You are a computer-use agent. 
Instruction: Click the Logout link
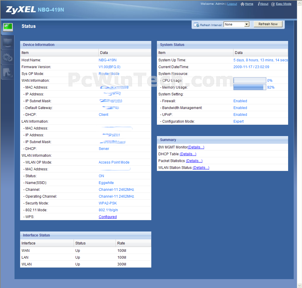(232, 4)
